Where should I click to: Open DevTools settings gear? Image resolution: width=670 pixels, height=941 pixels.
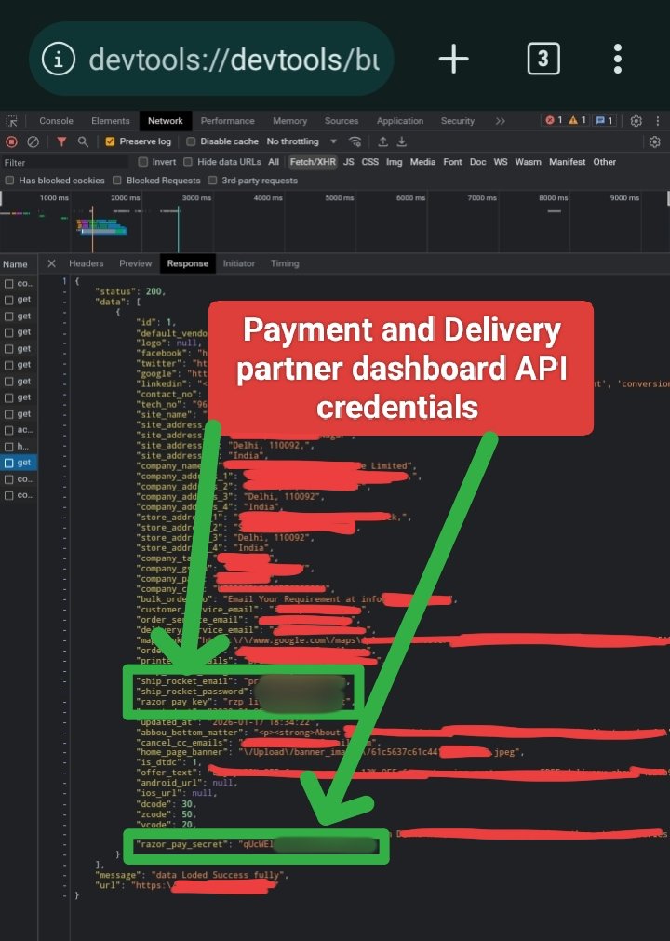click(x=636, y=121)
